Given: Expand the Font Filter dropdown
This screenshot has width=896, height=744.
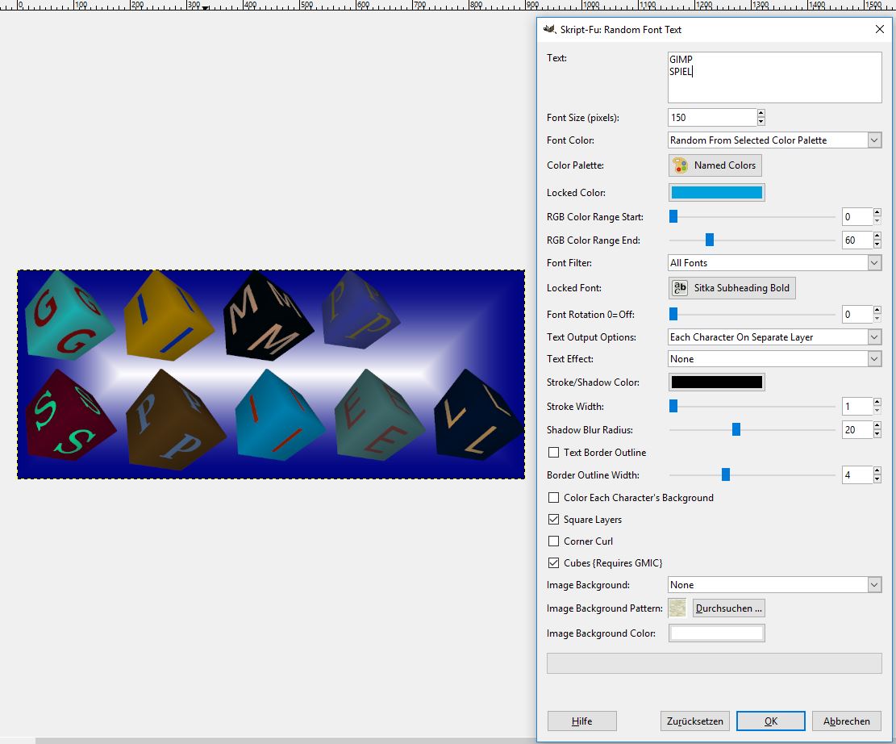Looking at the screenshot, I should pyautogui.click(x=774, y=263).
